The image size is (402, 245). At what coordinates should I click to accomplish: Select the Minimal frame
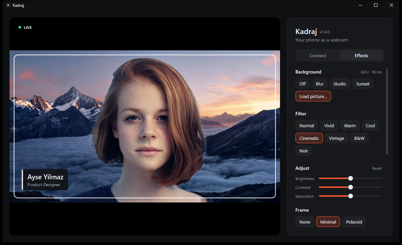[328, 222]
